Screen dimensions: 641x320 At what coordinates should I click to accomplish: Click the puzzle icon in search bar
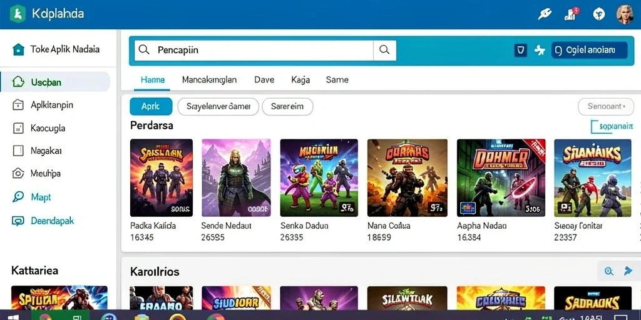coord(540,50)
